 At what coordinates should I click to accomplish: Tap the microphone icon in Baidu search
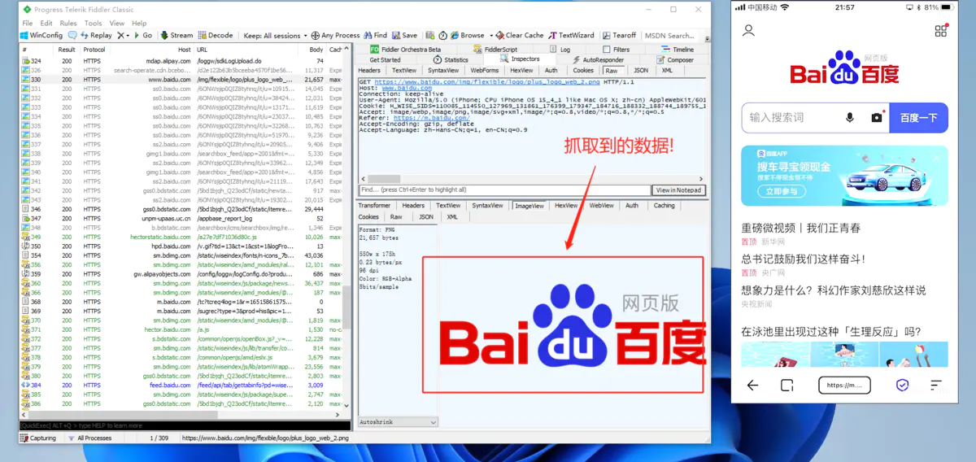click(850, 118)
